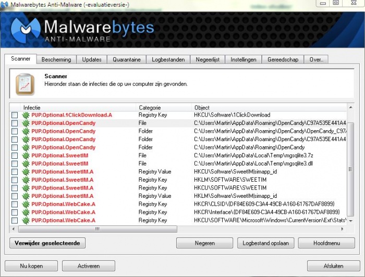Screen dimensions: 365x277
Task: Click the vertical scrollbar thumb
Action: pos(350,169)
